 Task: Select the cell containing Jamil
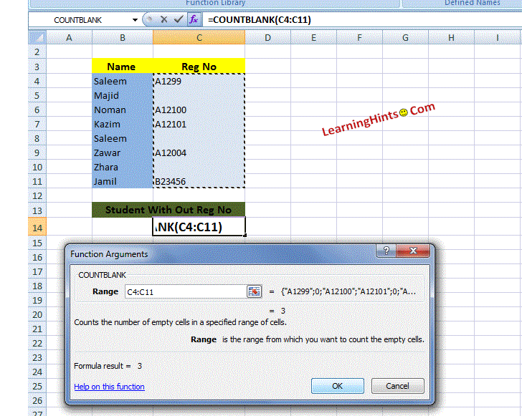tap(123, 181)
